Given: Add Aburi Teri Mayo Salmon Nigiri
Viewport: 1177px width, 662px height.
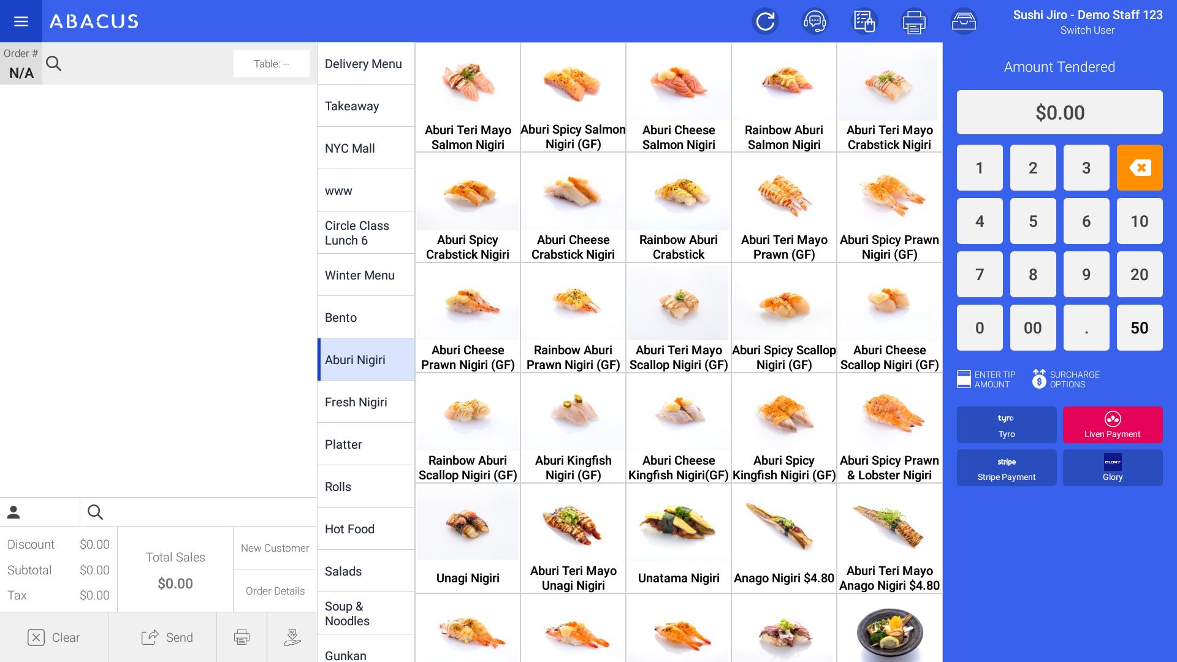Looking at the screenshot, I should pos(468,97).
